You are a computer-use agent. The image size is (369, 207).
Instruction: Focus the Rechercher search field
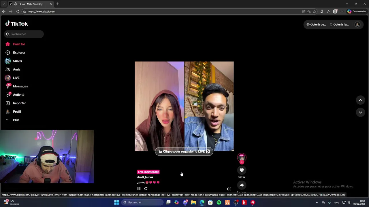click(24, 34)
